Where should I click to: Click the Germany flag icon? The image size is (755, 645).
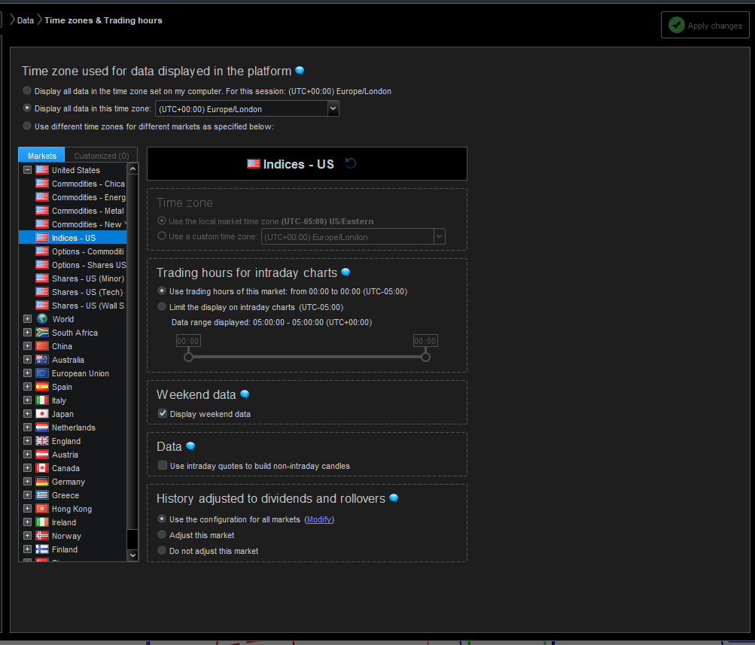coord(42,482)
